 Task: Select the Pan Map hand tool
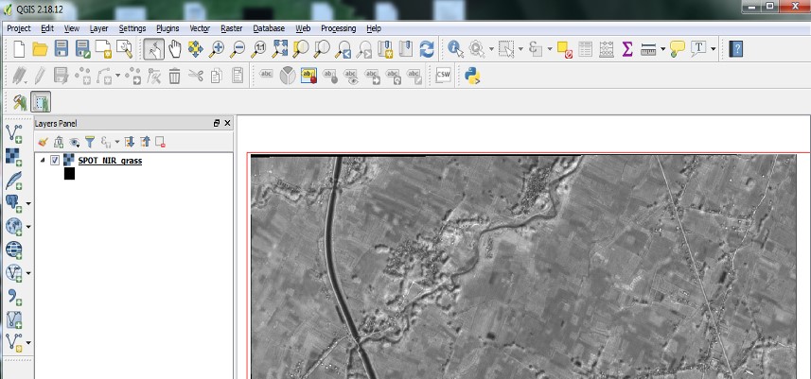175,49
